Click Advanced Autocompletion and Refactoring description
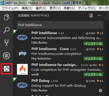 [x=67, y=38]
